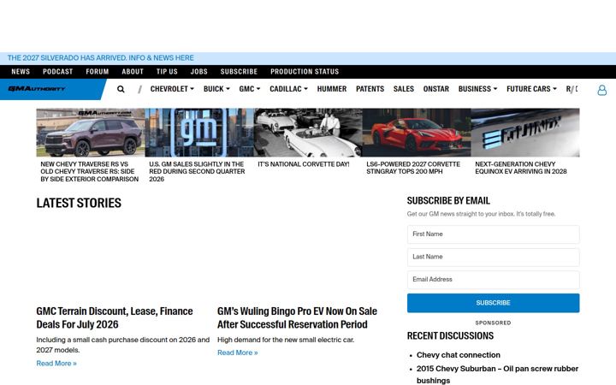The image size is (616, 385).
Task: Open the user account profile icon
Action: click(601, 90)
